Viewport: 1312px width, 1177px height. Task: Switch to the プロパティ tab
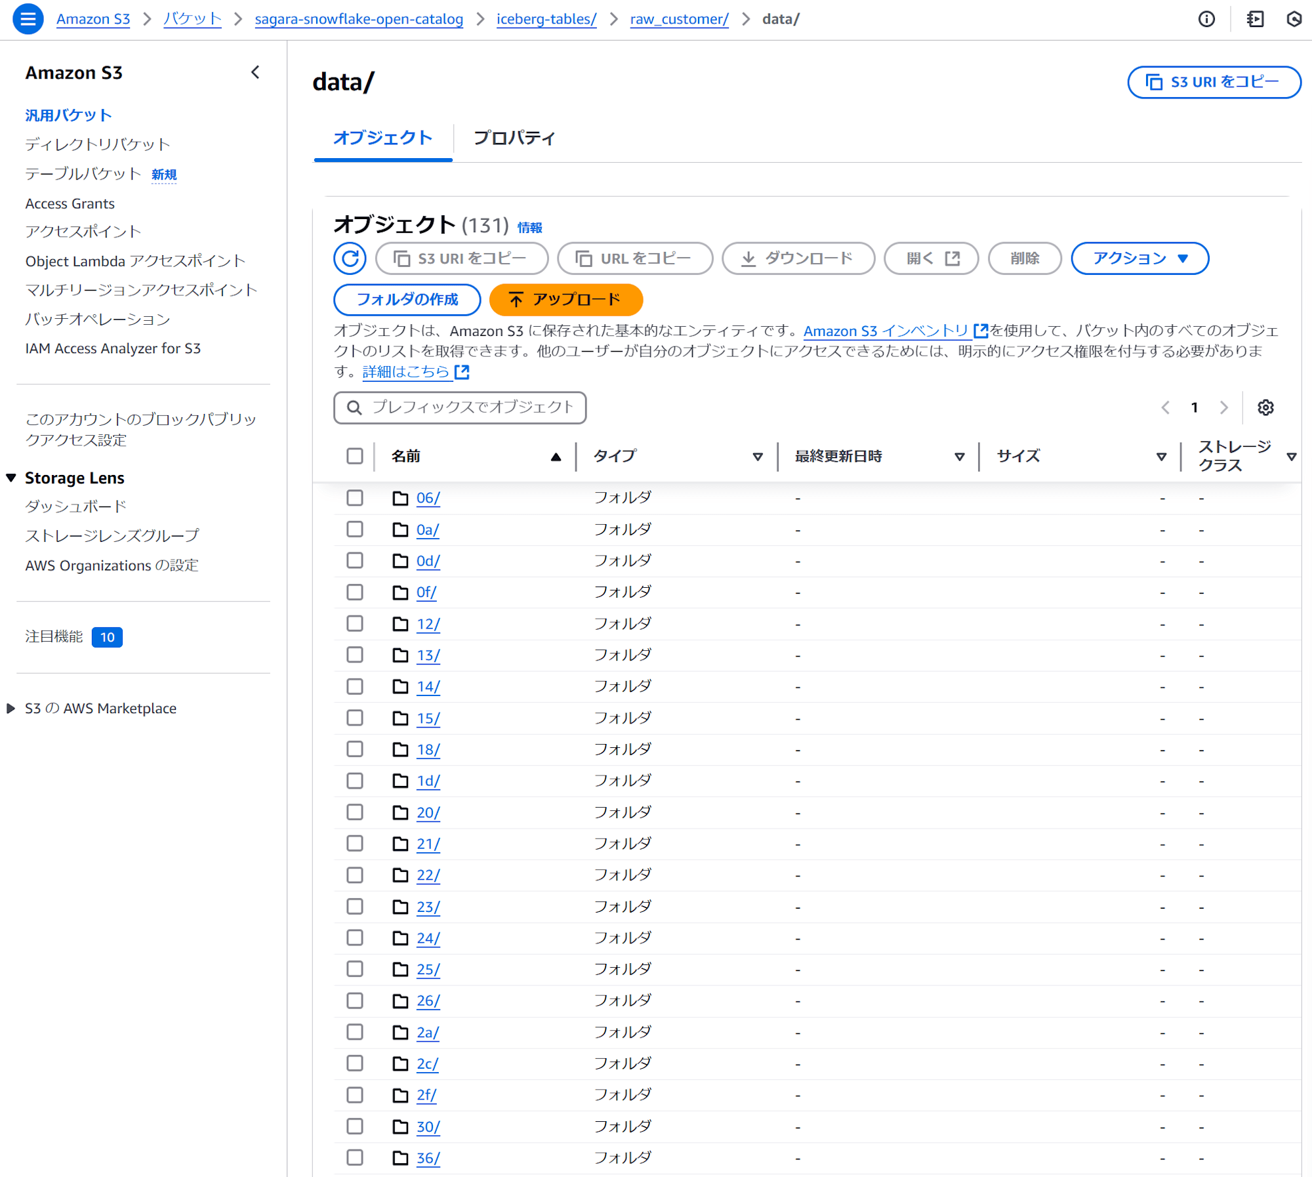click(x=514, y=138)
